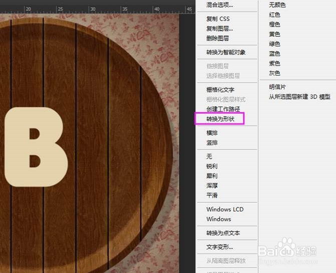Select anti-alias option 浑厚
The image size is (336, 273).
[x=212, y=185]
